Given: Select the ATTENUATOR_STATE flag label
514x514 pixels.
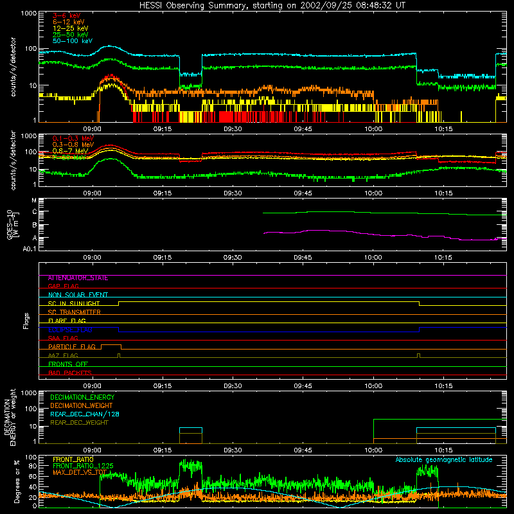Looking at the screenshot, I should pyautogui.click(x=78, y=278).
